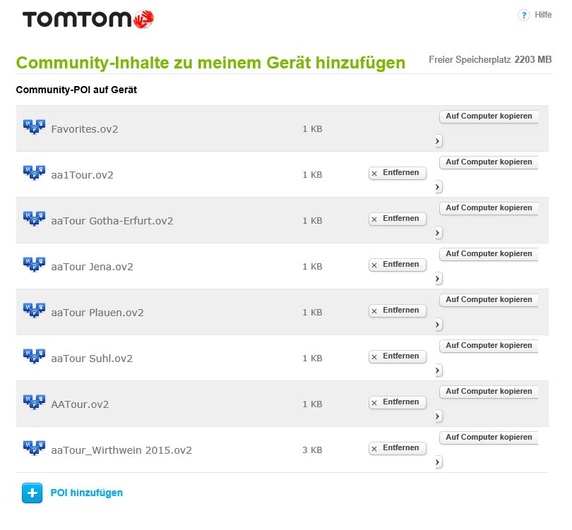Click the POI icon next to aaTour Jena.ov2

[34, 266]
